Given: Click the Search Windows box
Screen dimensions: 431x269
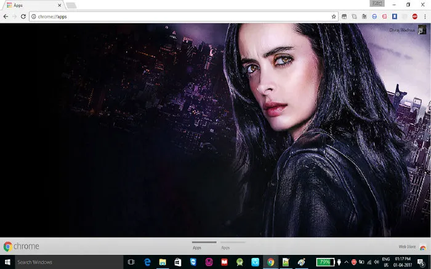Looking at the screenshot, I should point(69,262).
